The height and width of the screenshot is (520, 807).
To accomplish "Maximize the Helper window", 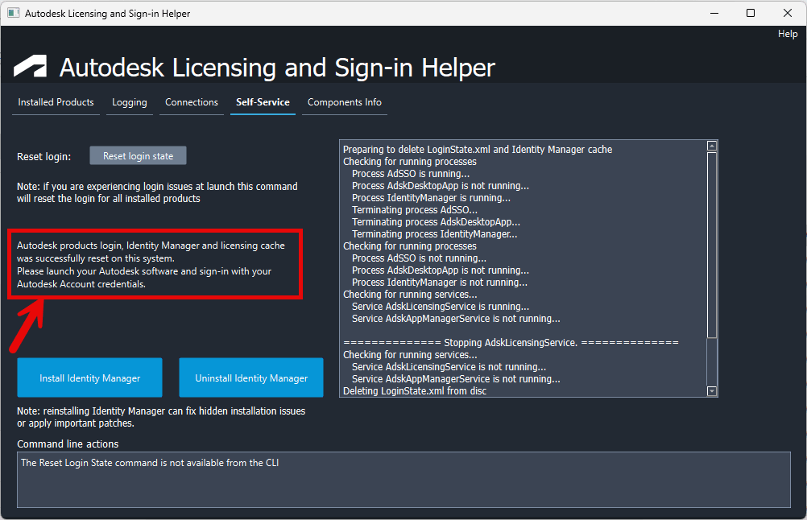I will click(751, 14).
